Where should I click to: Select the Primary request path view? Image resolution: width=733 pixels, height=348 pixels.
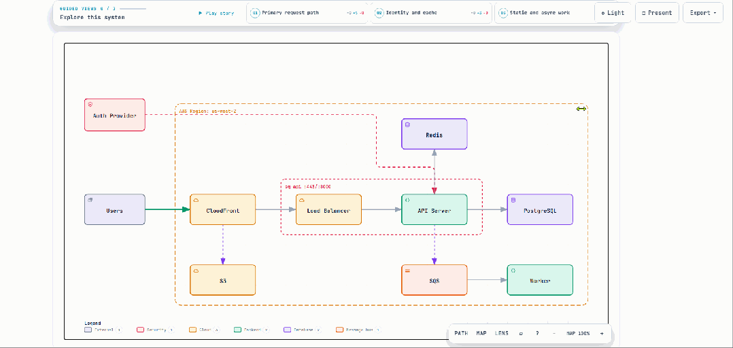307,13
